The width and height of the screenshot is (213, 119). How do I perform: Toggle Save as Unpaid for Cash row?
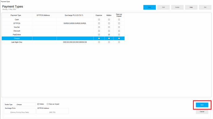point(119,19)
